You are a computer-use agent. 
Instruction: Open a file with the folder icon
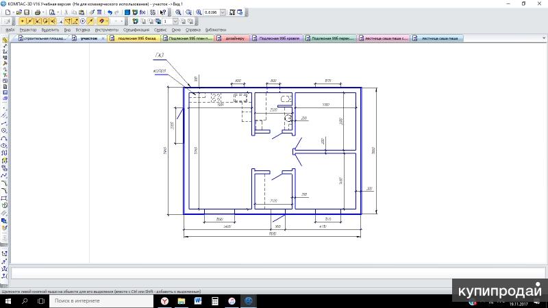pos(19,12)
